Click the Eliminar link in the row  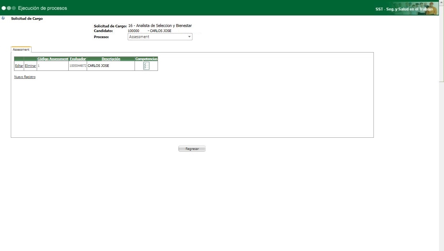tap(31, 66)
